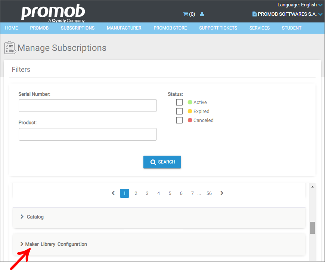Open the user account profile icon
The image size is (329, 272).
click(x=202, y=14)
